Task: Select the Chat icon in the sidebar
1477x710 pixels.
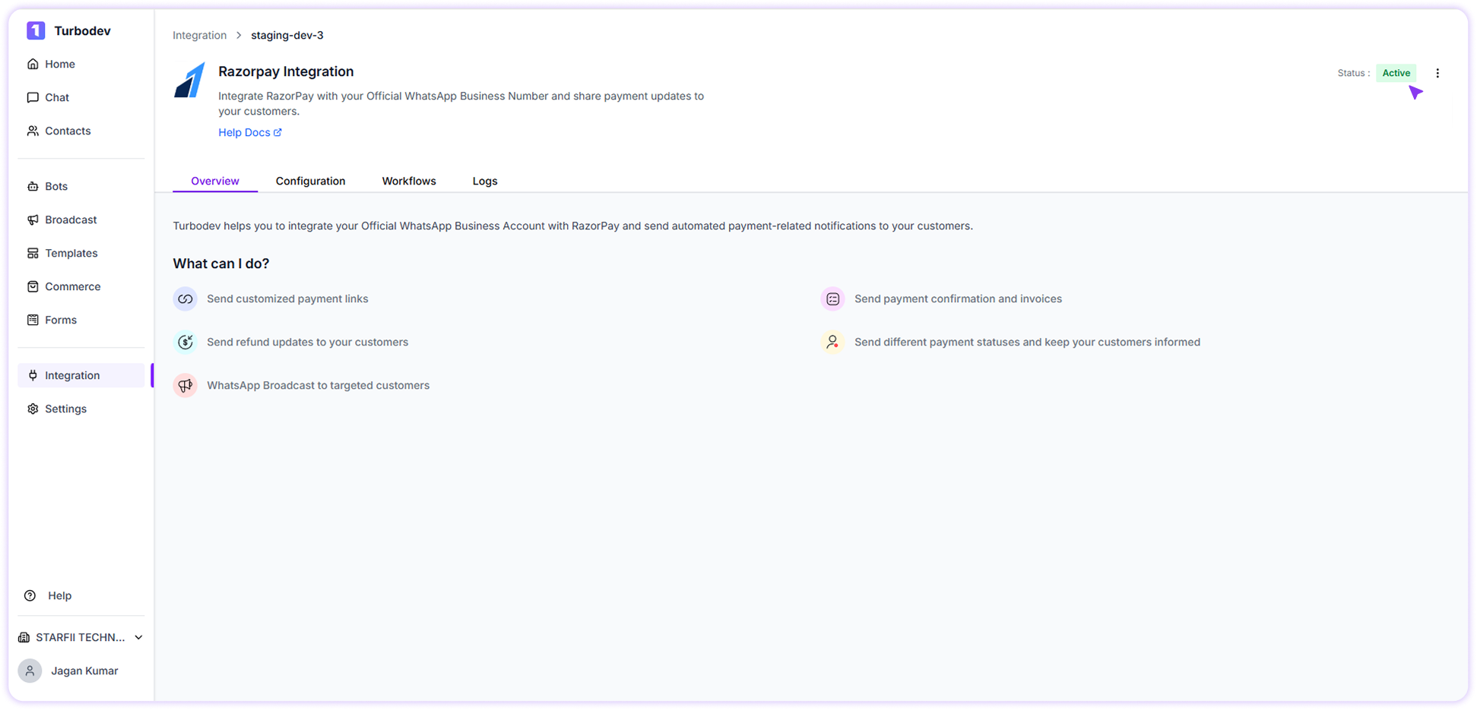Action: tap(33, 97)
